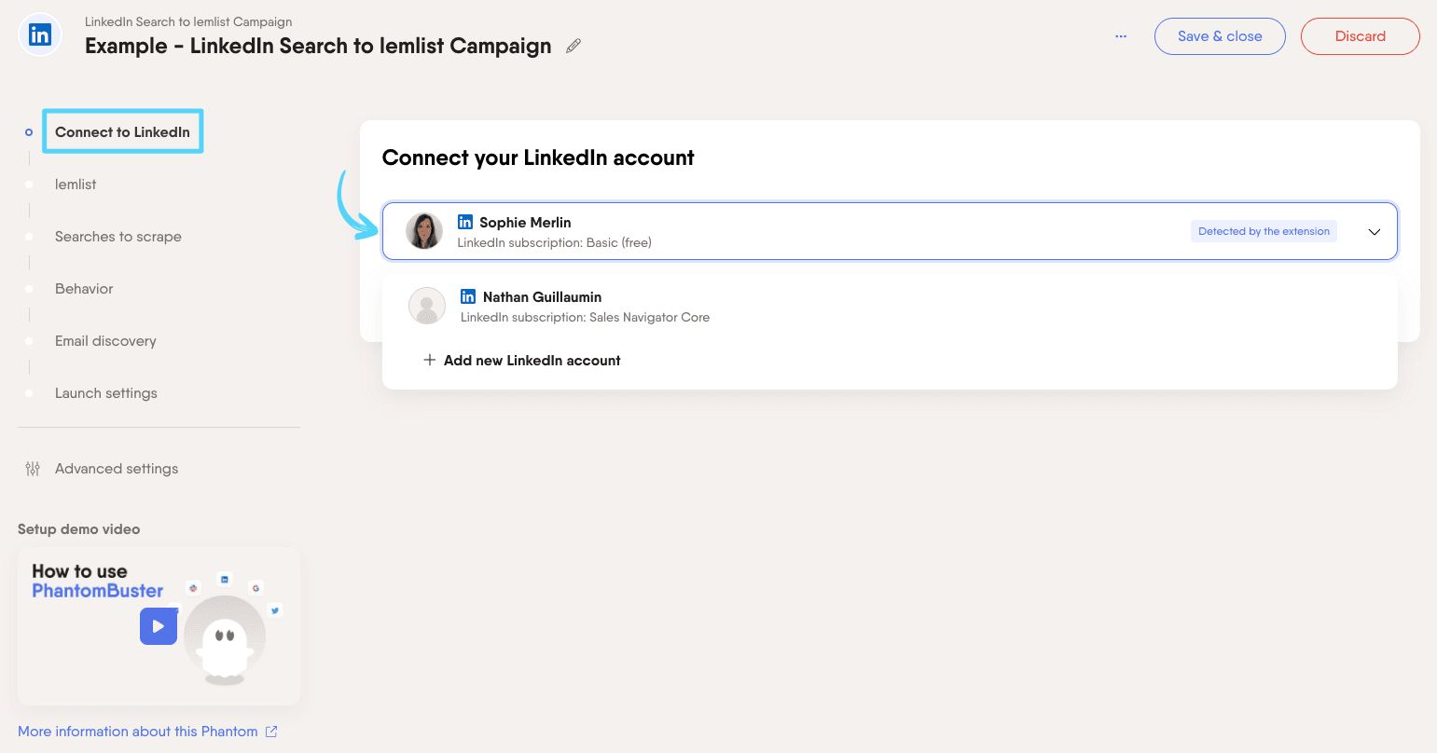This screenshot has height=753, width=1437.
Task: Select the Connect to LinkedIn step
Action: coord(122,131)
